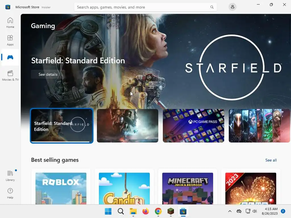Open the Home section in sidebar
Viewport: 291px width, 218px height.
point(10,23)
